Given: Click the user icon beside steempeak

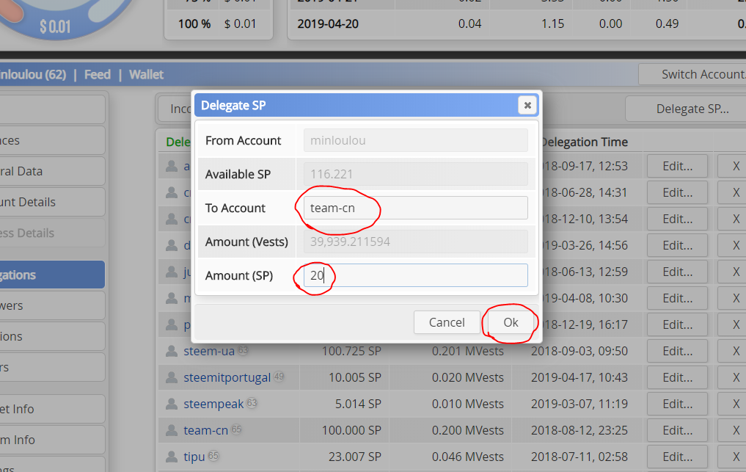Looking at the screenshot, I should [171, 404].
